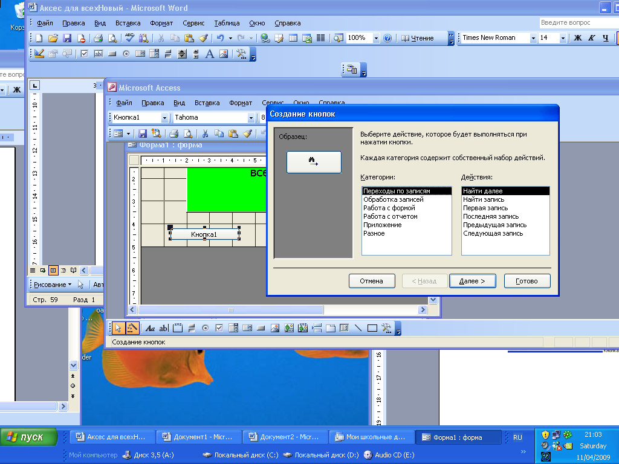This screenshot has height=464, width=619.
Task: Click the Отмена button in the wizard
Action: pyautogui.click(x=372, y=281)
